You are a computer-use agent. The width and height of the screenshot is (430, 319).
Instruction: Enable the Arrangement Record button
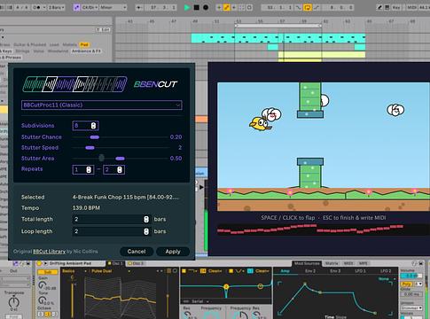pos(206,7)
